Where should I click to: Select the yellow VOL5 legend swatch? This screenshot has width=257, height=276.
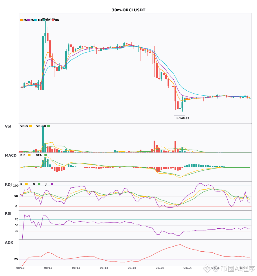coord(30,126)
